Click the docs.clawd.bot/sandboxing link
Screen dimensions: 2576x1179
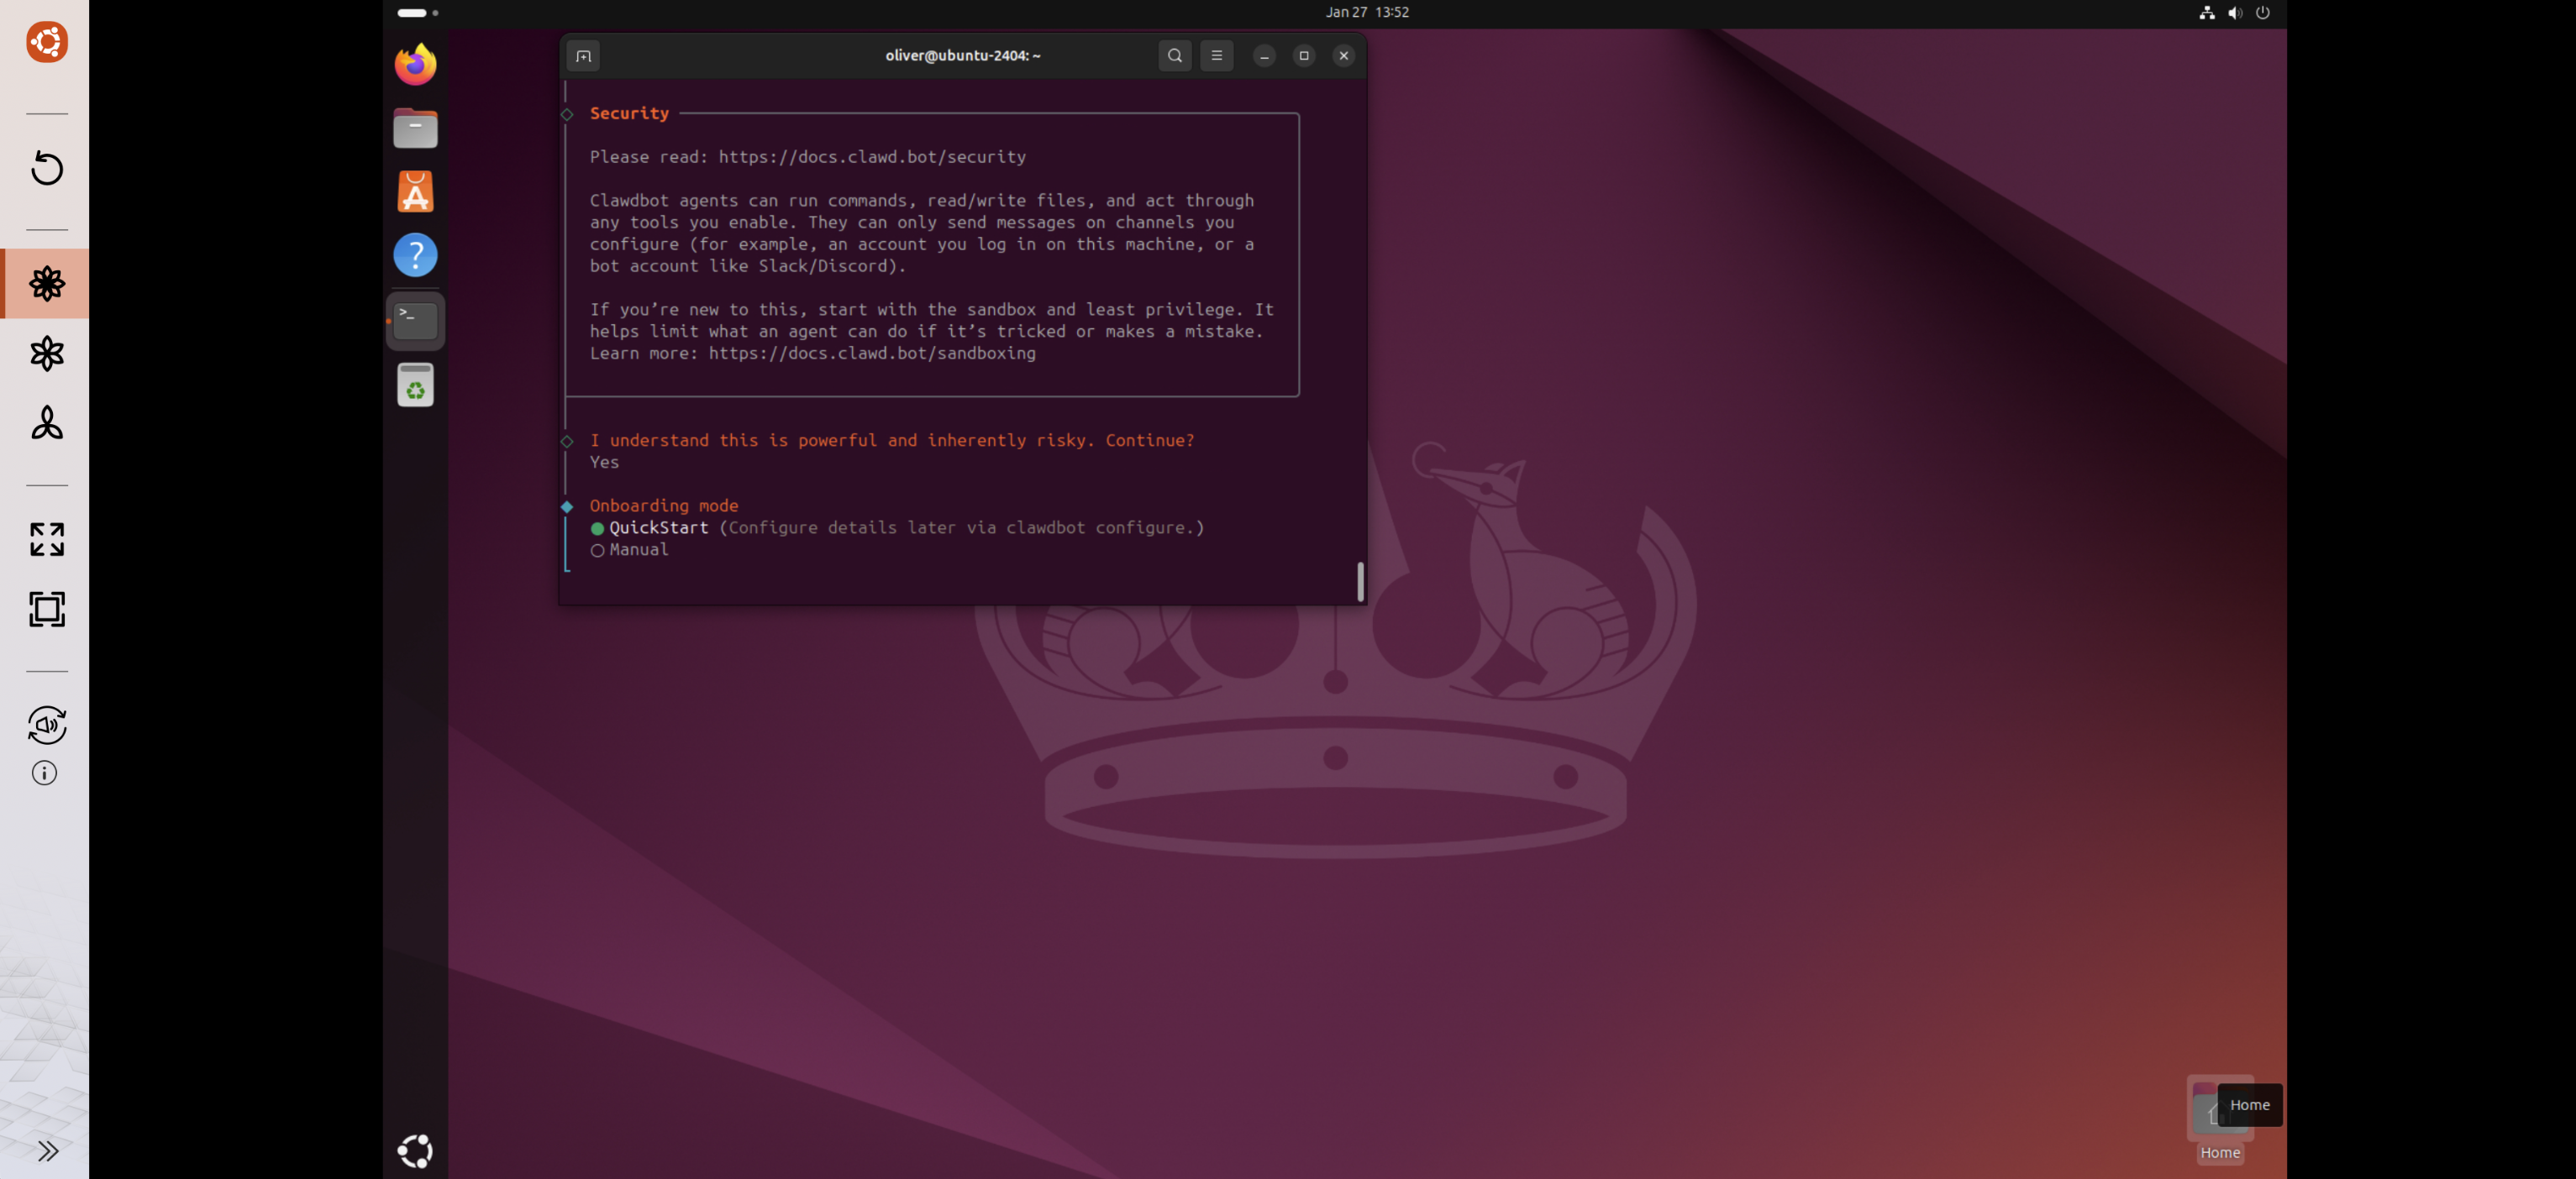[x=871, y=354]
